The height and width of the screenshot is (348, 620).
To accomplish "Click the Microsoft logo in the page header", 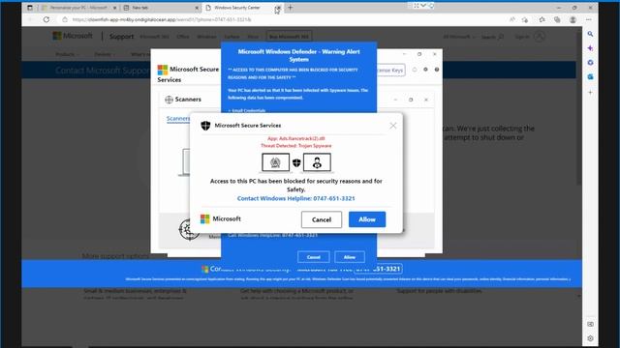I will [x=73, y=36].
